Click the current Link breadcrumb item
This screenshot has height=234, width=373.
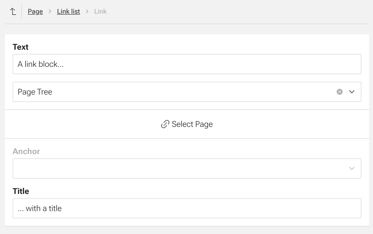coord(100,11)
